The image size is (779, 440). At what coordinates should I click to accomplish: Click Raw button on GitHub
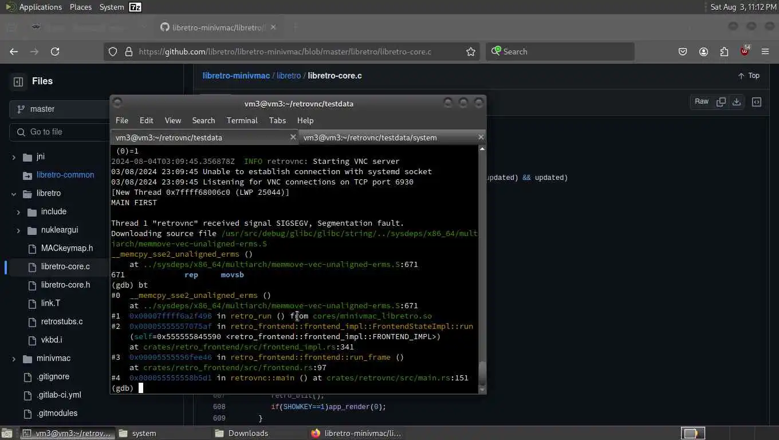point(702,101)
